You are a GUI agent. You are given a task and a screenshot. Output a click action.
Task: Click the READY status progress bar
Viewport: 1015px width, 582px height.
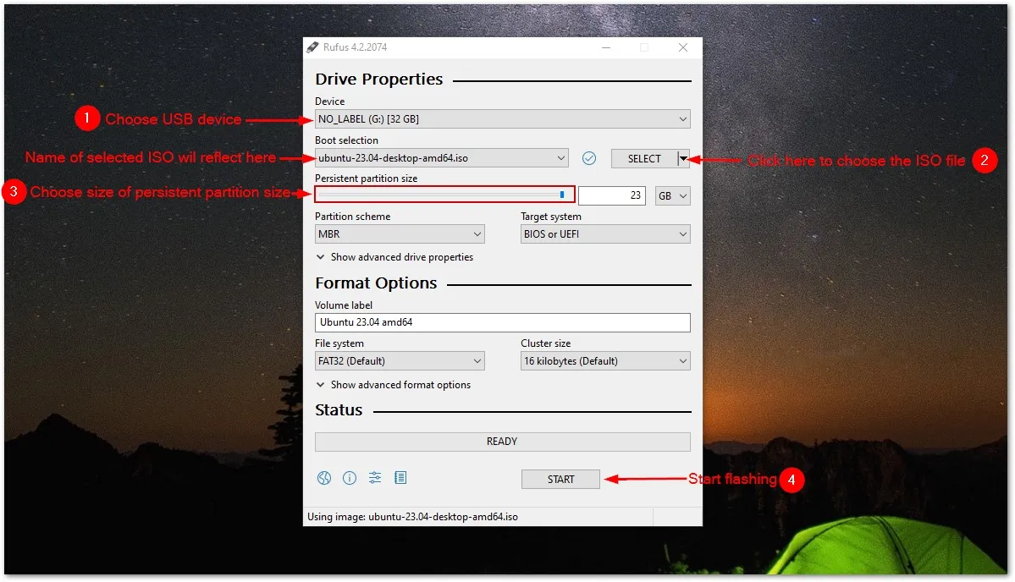[502, 442]
